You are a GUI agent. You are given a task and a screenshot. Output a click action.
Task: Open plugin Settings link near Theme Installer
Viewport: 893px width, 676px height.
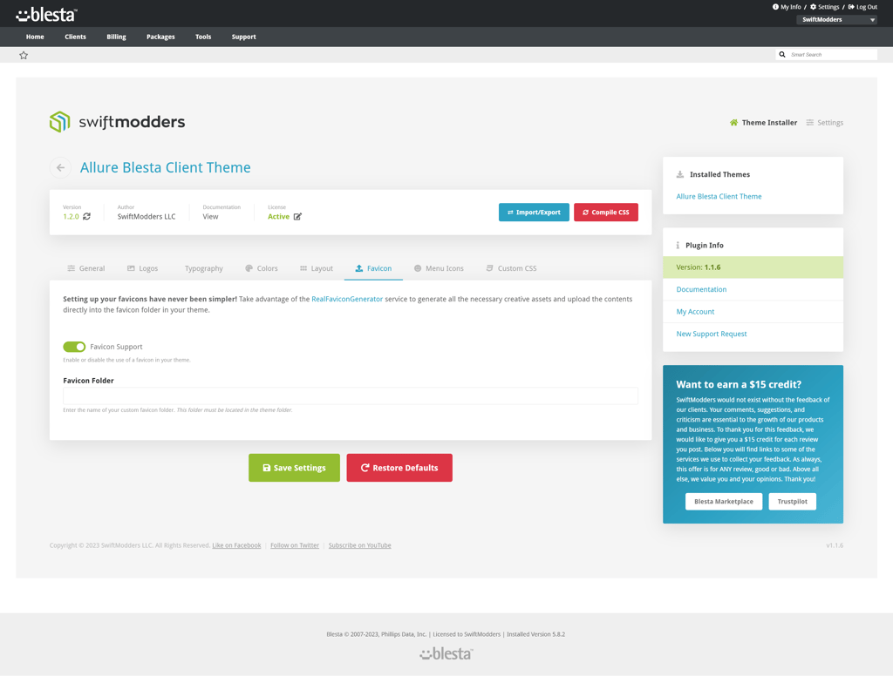coord(825,123)
